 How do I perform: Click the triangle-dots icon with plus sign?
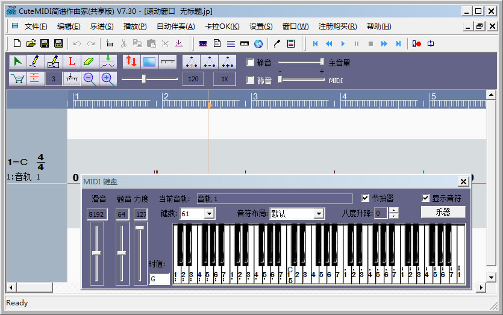[x=228, y=62]
